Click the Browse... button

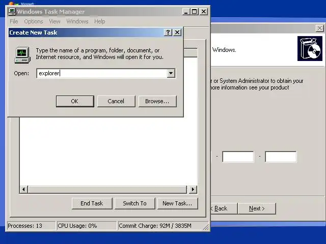[157, 101]
